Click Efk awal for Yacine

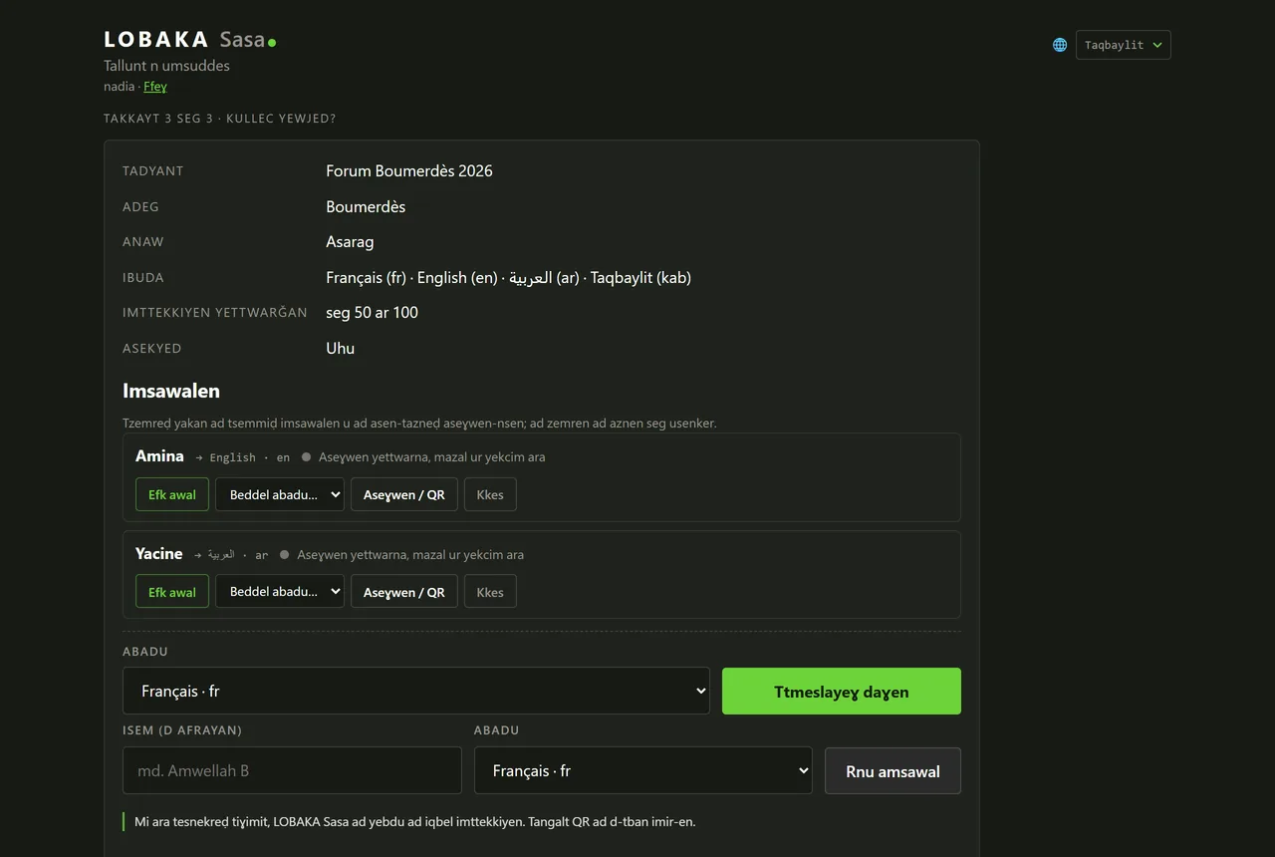click(172, 592)
